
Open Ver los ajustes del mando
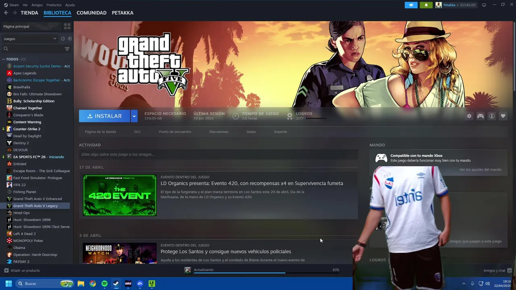(x=481, y=170)
